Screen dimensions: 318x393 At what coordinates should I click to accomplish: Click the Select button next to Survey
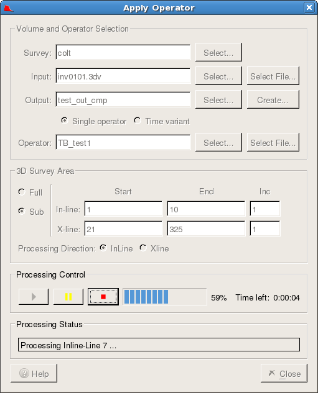(218, 52)
